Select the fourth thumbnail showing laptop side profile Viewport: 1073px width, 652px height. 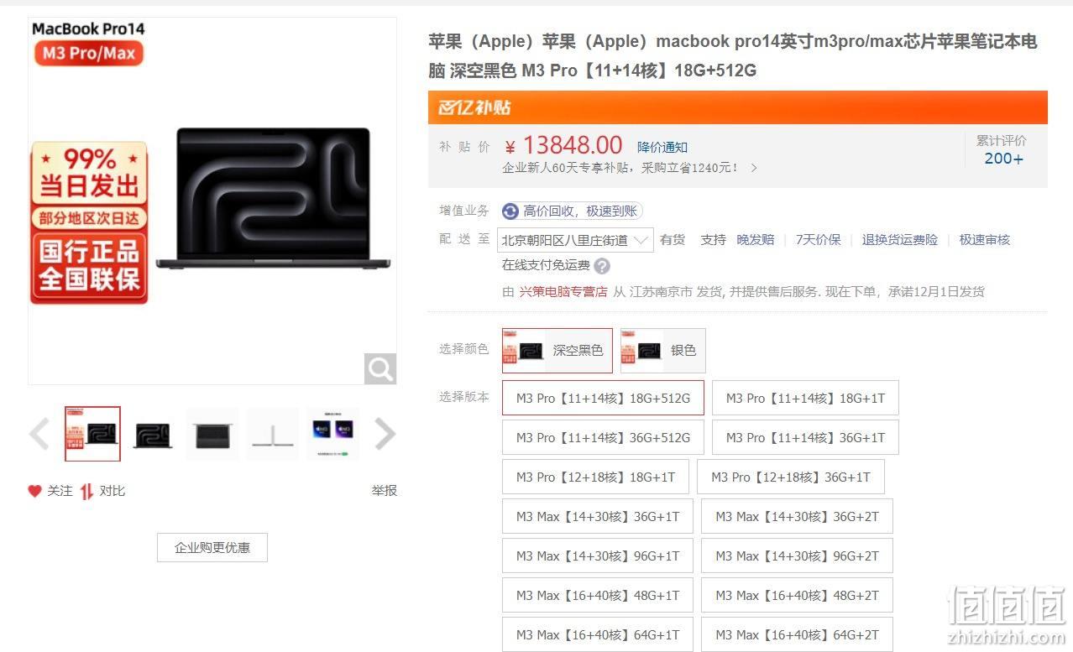tap(273, 434)
